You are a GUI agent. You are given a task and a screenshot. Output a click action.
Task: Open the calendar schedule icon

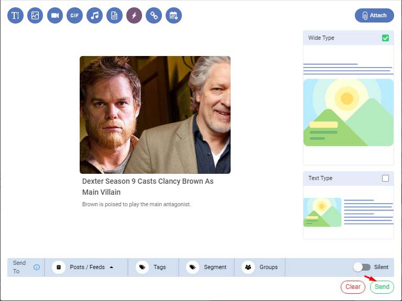point(173,16)
